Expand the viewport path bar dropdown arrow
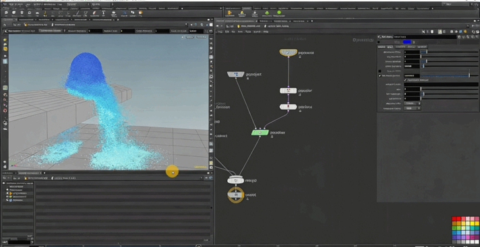The width and height of the screenshot is (480, 247). click(186, 24)
